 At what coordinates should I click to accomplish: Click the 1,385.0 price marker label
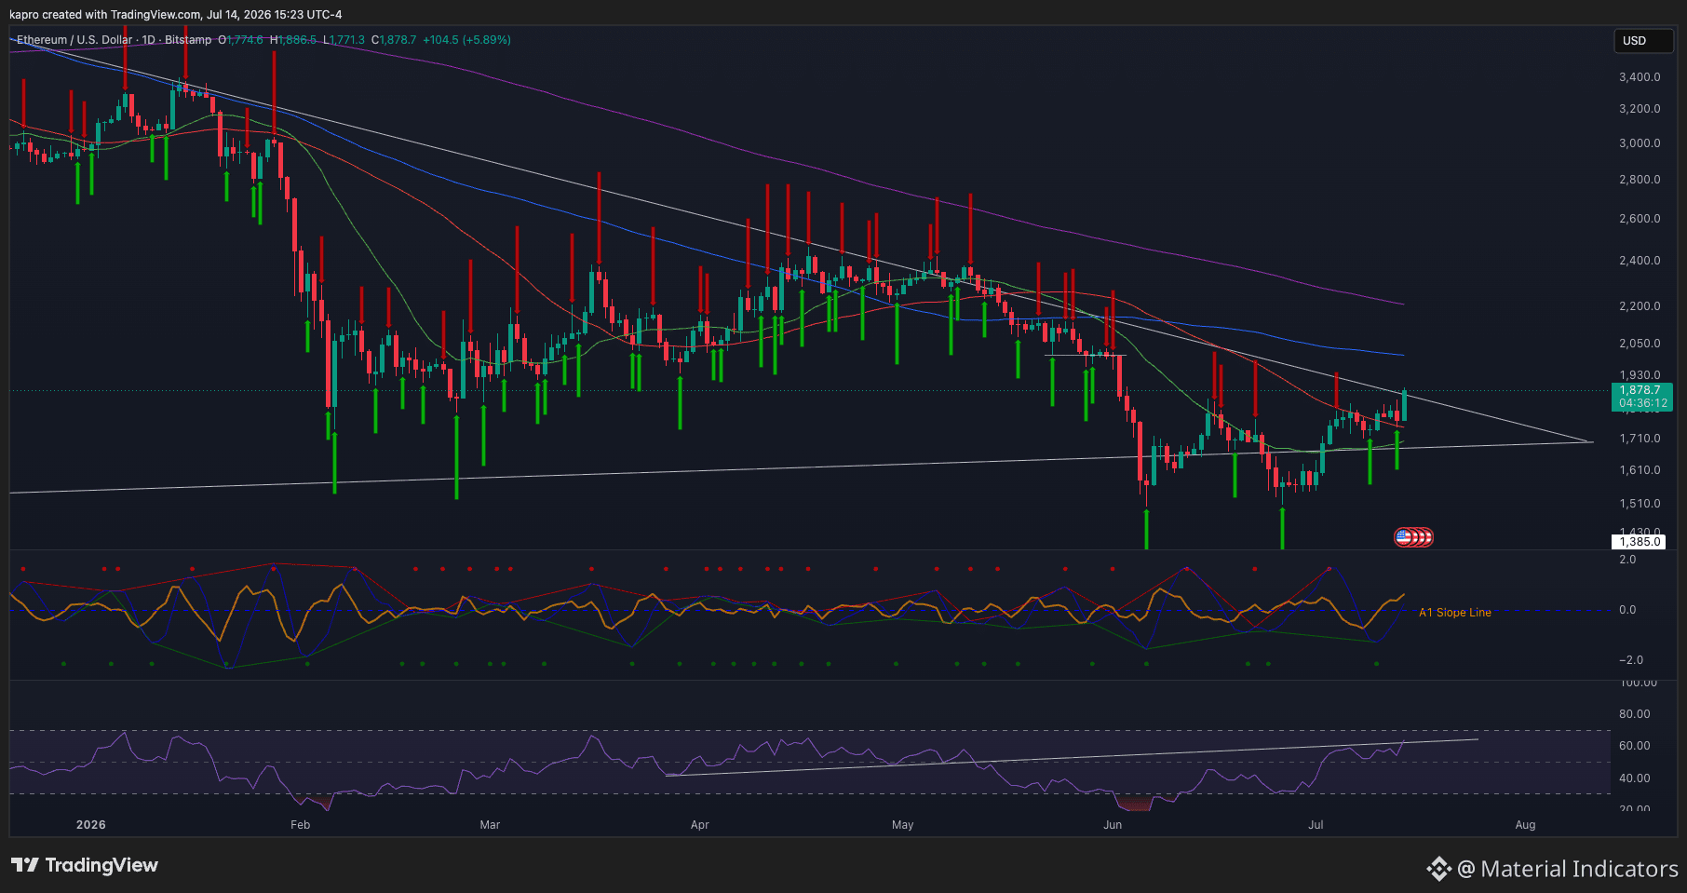point(1640,542)
